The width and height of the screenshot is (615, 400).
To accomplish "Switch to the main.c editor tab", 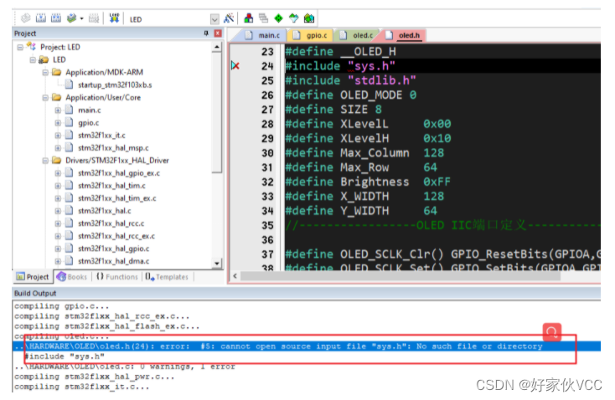I will coord(263,35).
